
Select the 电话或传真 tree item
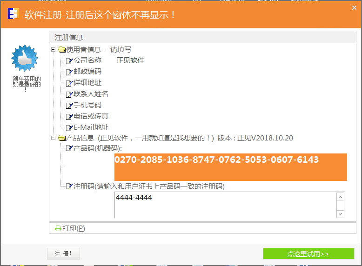coord(91,116)
